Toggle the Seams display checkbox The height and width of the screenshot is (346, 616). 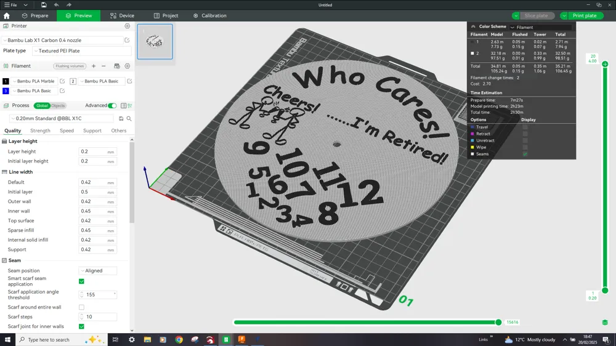[525, 154]
